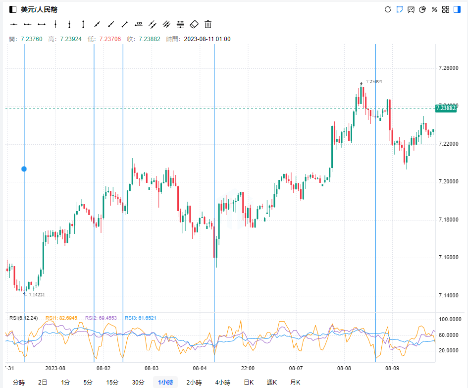The width and height of the screenshot is (468, 388).
Task: Click the pie chart icon
Action: 422,9
